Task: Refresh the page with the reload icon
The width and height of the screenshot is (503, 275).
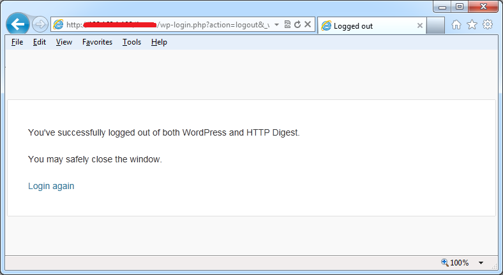Action: [x=297, y=25]
